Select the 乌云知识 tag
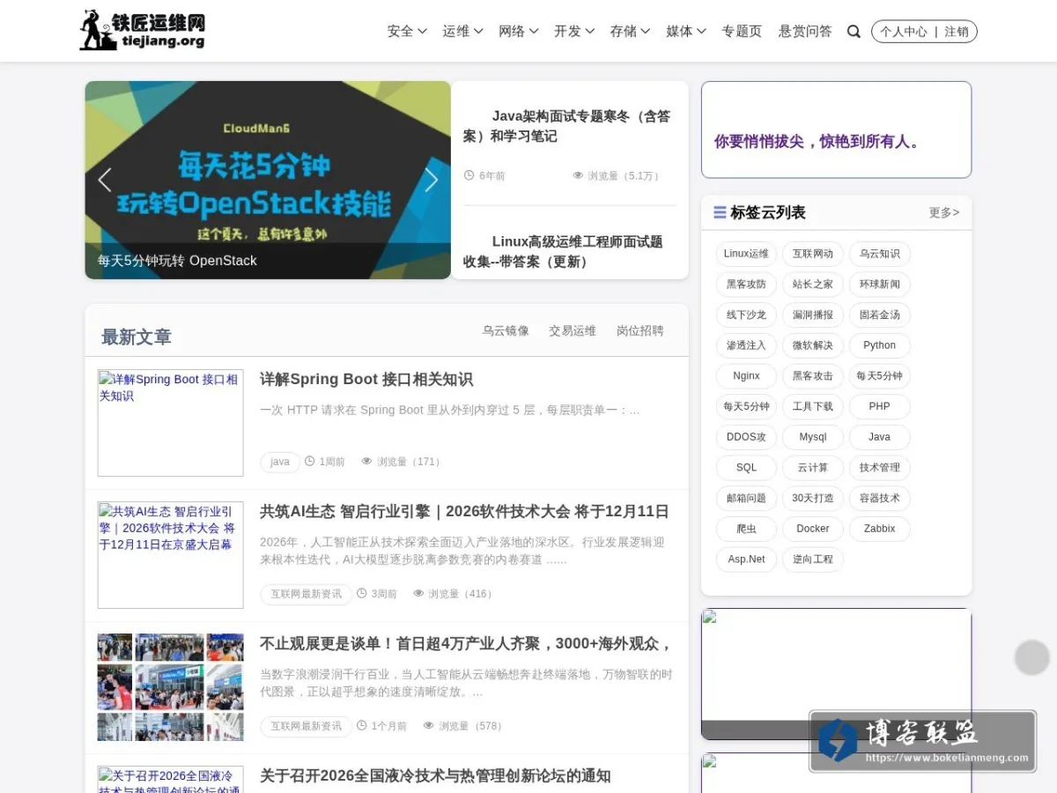Image resolution: width=1057 pixels, height=793 pixels. [879, 254]
